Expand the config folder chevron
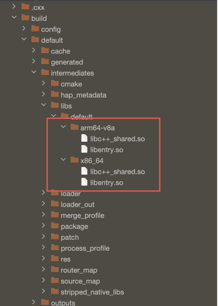Viewport: 218px width, 306px height. [24, 28]
